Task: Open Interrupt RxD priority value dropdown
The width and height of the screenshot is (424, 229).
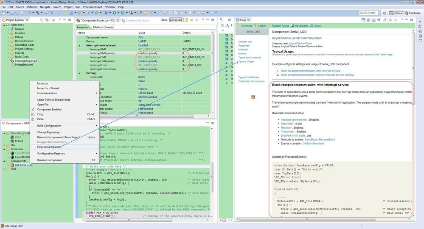Action: 160,53
